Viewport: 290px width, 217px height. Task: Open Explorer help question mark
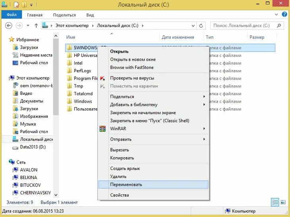pos(284,14)
